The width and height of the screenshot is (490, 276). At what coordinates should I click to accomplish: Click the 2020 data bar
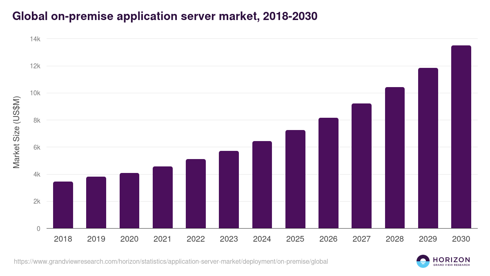129,201
